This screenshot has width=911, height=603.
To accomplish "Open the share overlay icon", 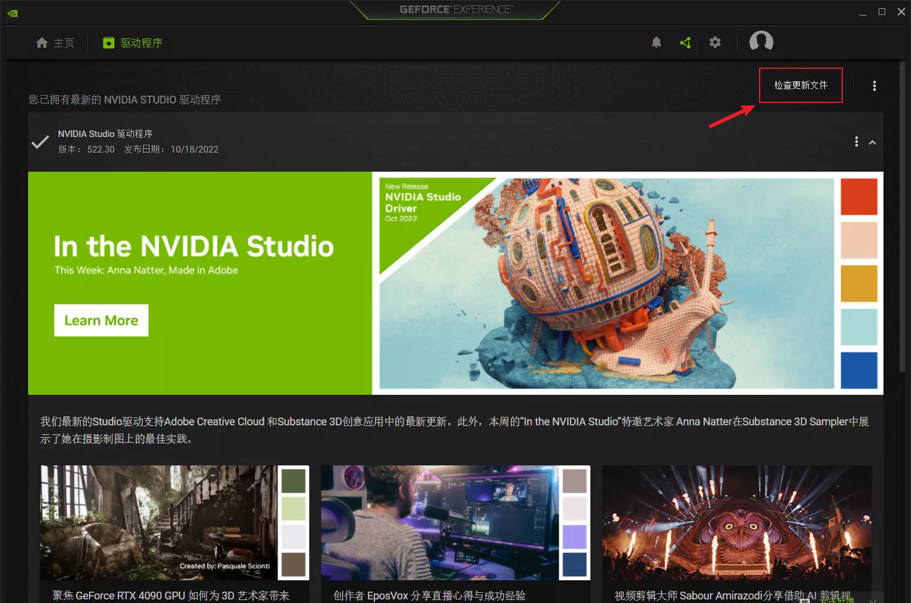I will coord(685,42).
